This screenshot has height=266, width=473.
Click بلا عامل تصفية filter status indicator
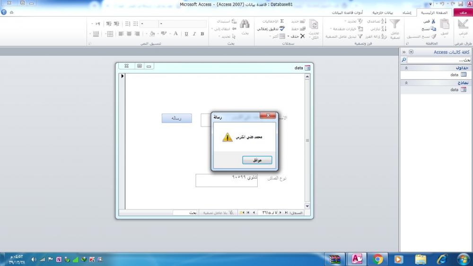(218, 213)
